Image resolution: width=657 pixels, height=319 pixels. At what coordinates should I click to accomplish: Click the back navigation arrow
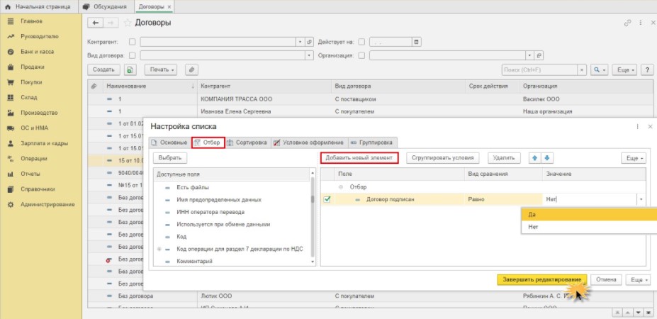tap(96, 23)
